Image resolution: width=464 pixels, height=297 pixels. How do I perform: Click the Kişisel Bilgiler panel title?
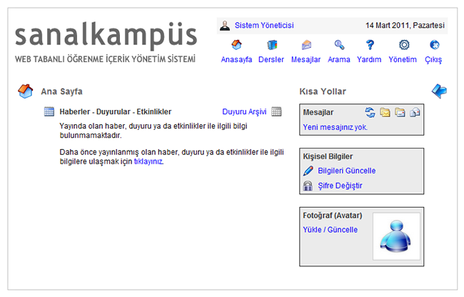pyautogui.click(x=328, y=156)
